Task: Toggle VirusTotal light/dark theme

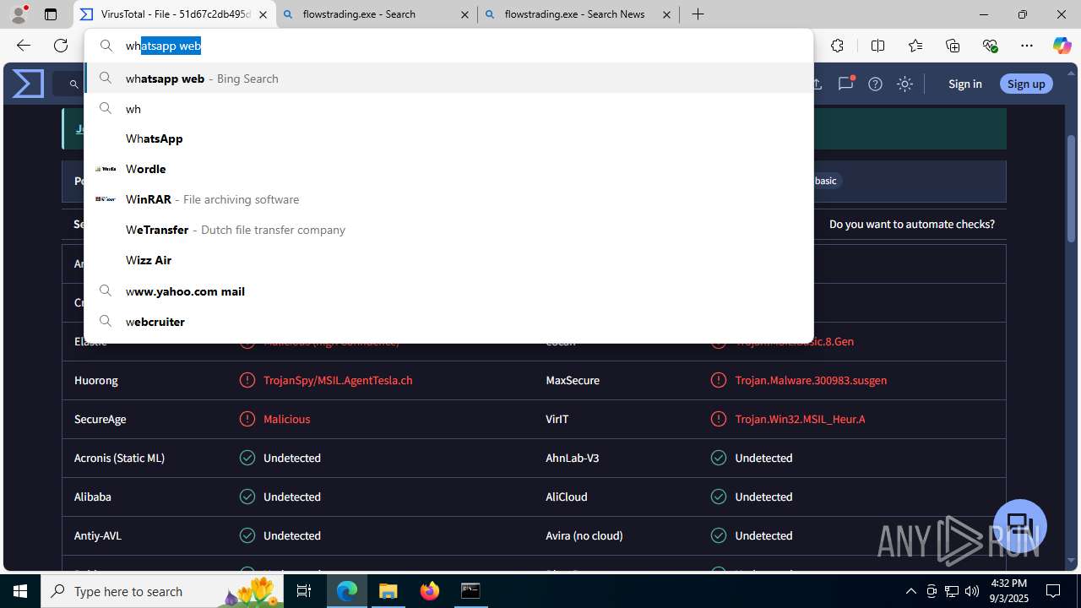Action: coord(904,84)
